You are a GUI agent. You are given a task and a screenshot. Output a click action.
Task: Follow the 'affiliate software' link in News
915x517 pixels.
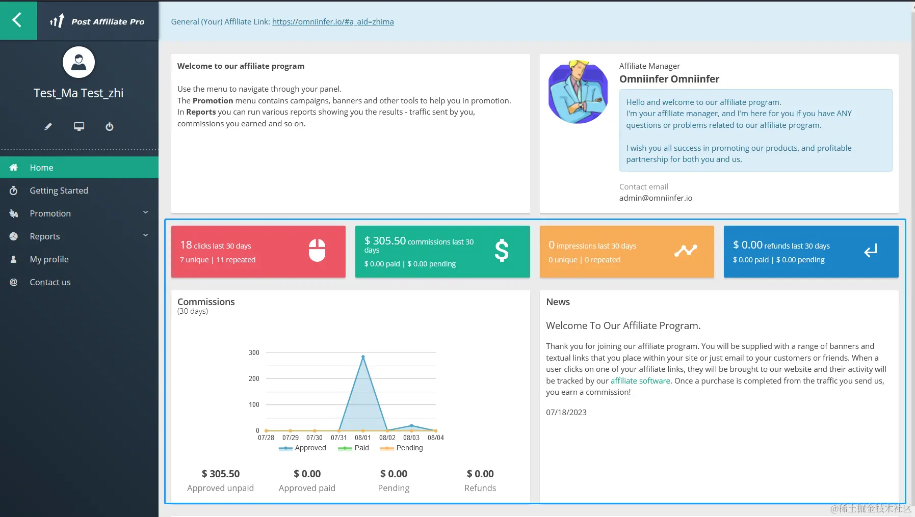[640, 380]
